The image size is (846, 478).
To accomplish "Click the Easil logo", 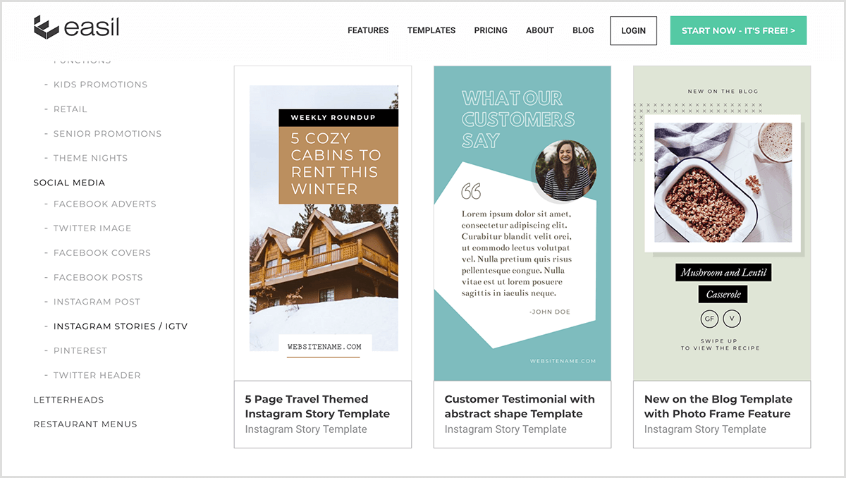I will (76, 27).
